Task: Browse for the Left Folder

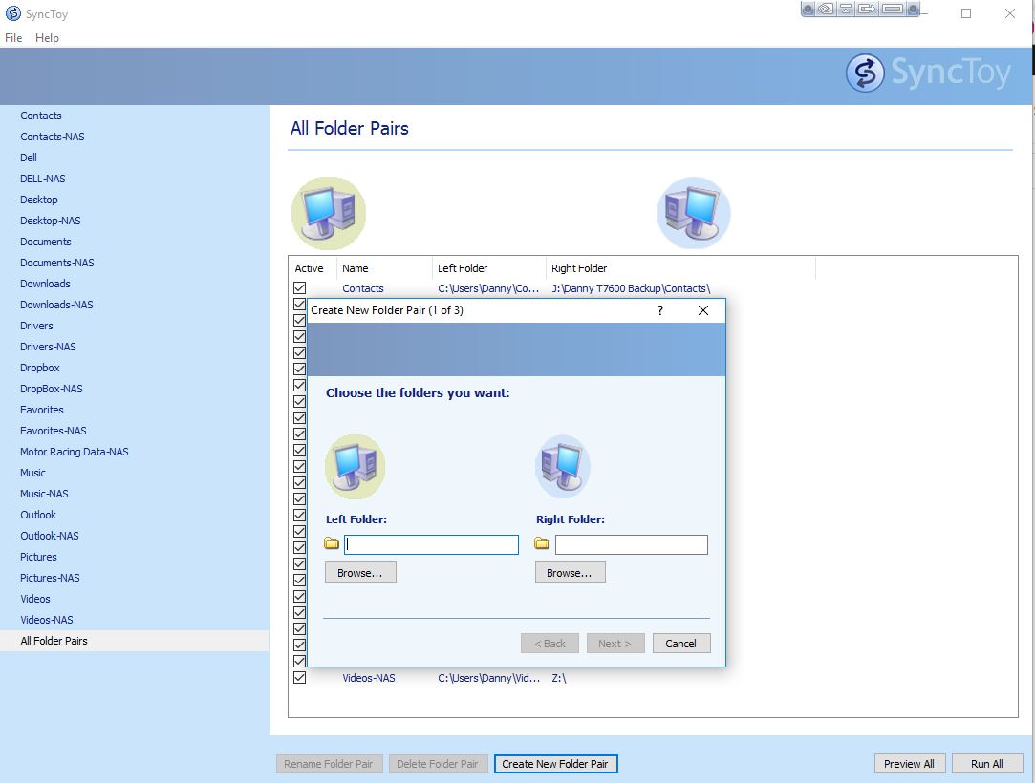Action: (360, 573)
